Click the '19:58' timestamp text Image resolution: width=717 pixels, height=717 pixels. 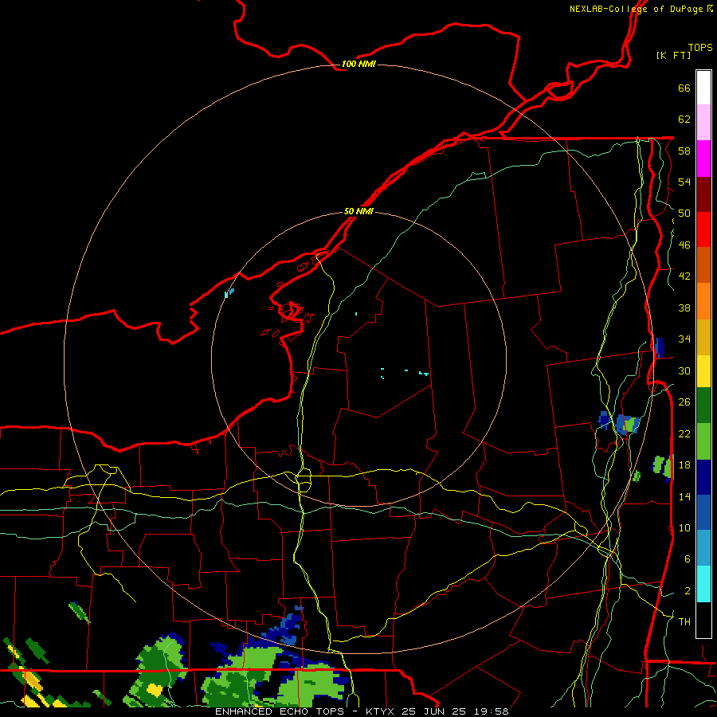[x=491, y=711]
